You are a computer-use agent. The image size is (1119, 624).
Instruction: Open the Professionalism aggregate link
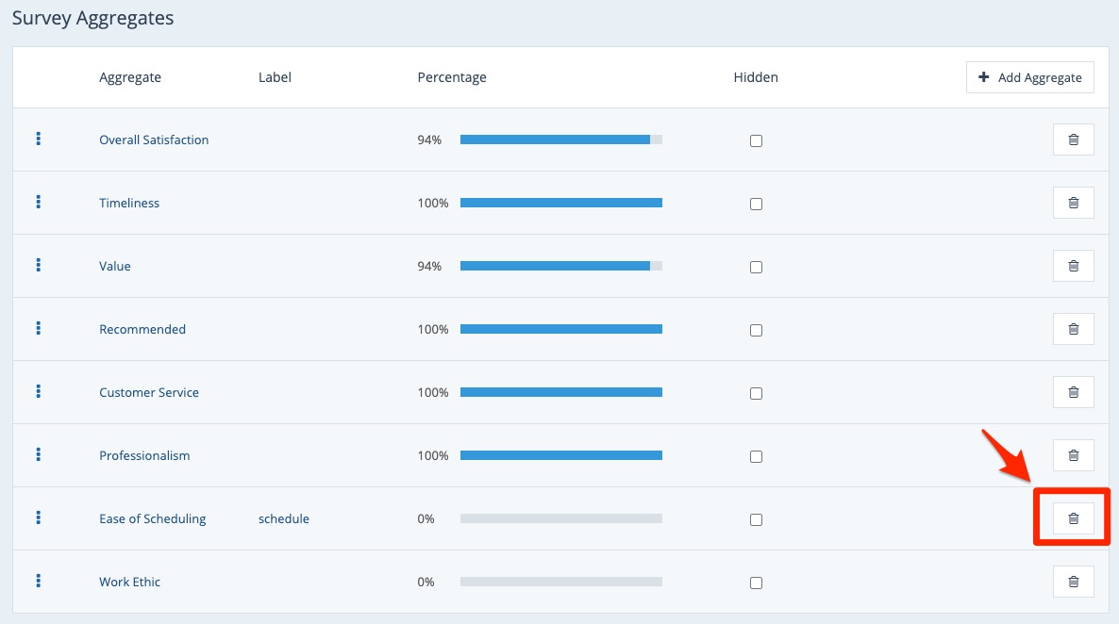click(x=144, y=456)
